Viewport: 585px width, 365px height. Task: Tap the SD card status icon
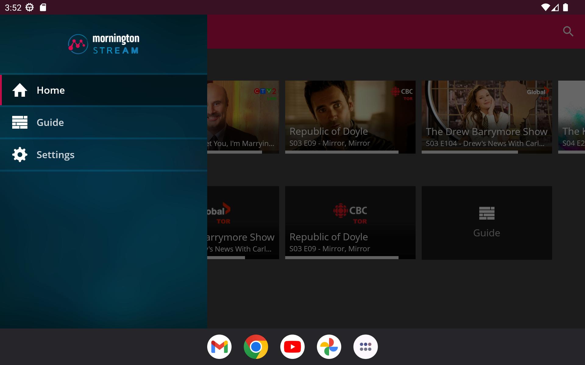pos(43,7)
